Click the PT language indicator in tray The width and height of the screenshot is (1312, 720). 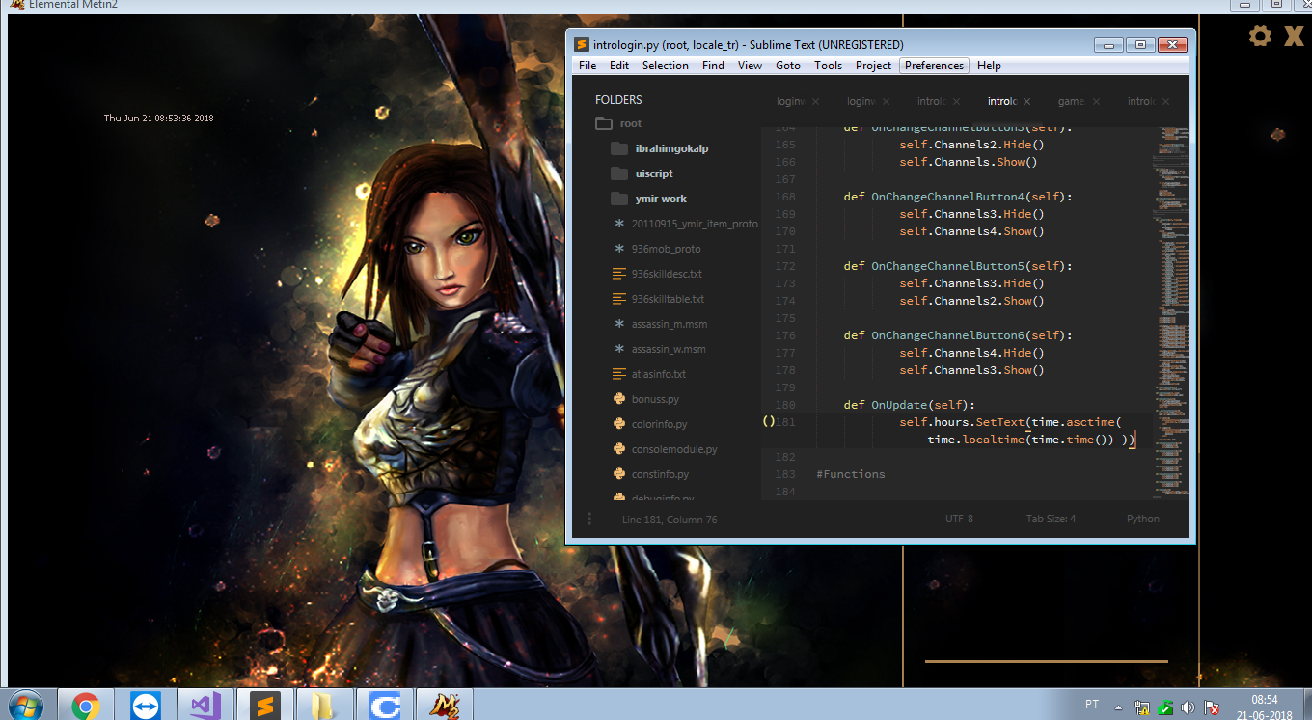[1092, 705]
